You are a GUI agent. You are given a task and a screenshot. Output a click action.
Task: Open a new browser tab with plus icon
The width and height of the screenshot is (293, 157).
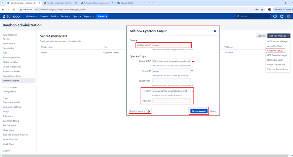(155, 3)
